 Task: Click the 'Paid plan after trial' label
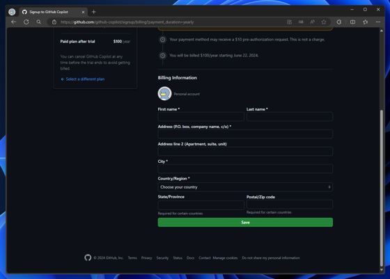coord(77,42)
